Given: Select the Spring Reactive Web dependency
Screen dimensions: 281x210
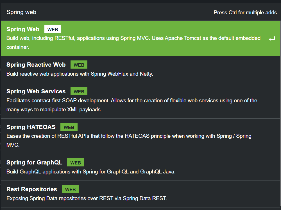Looking at the screenshot, I should (x=140, y=69).
